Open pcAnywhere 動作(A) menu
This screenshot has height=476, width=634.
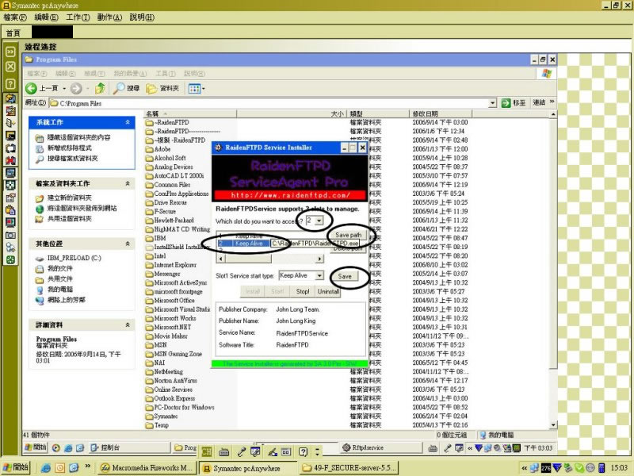click(109, 17)
